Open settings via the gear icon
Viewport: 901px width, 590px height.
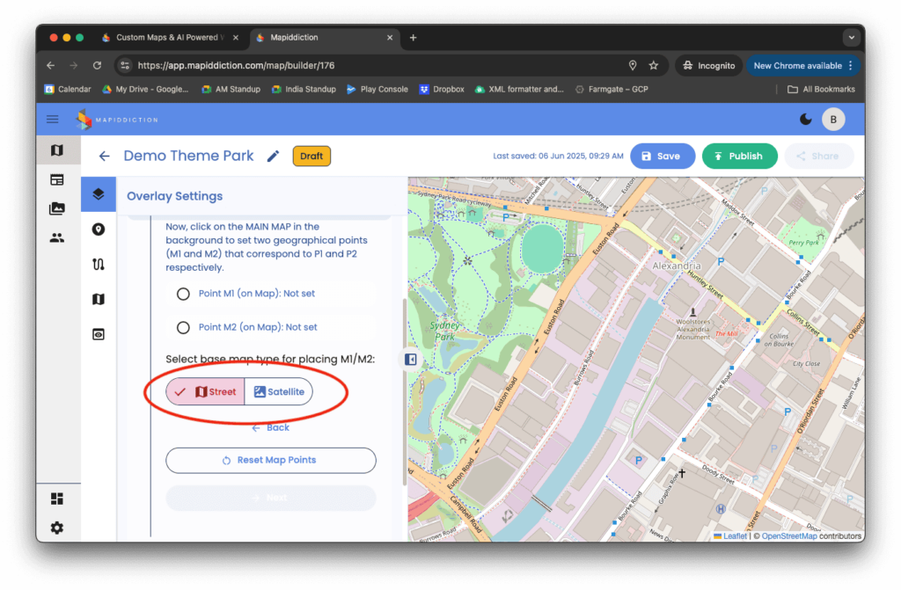coord(57,528)
